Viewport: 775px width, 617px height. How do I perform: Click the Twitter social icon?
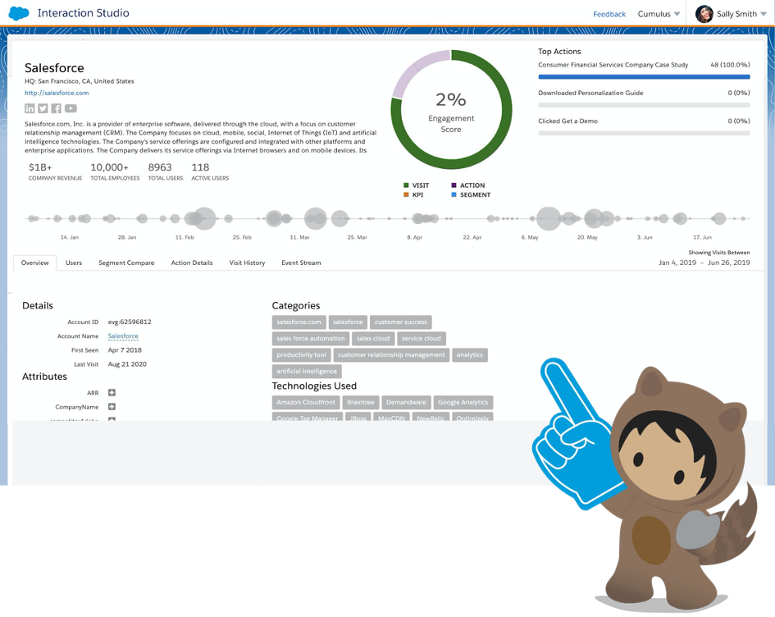(43, 108)
